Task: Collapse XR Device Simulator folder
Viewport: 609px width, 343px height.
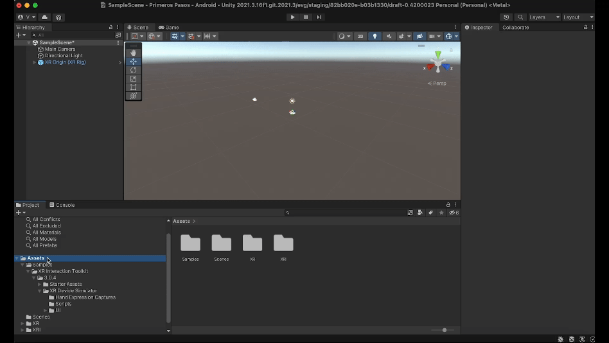Action: [x=40, y=290]
